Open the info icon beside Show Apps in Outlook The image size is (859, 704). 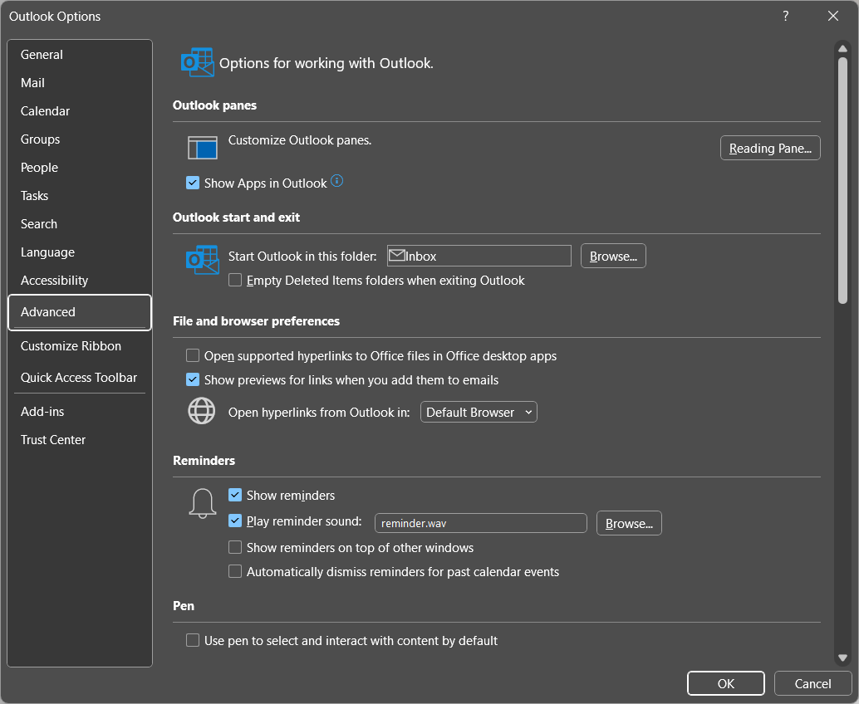(337, 181)
